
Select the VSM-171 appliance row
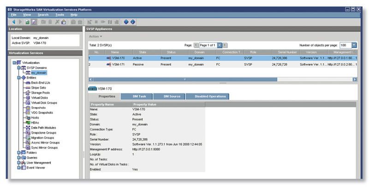(x=119, y=65)
